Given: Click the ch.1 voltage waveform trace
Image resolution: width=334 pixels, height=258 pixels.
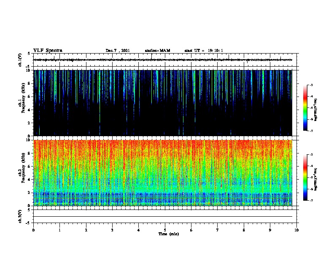Looking at the screenshot, I should (163, 60).
